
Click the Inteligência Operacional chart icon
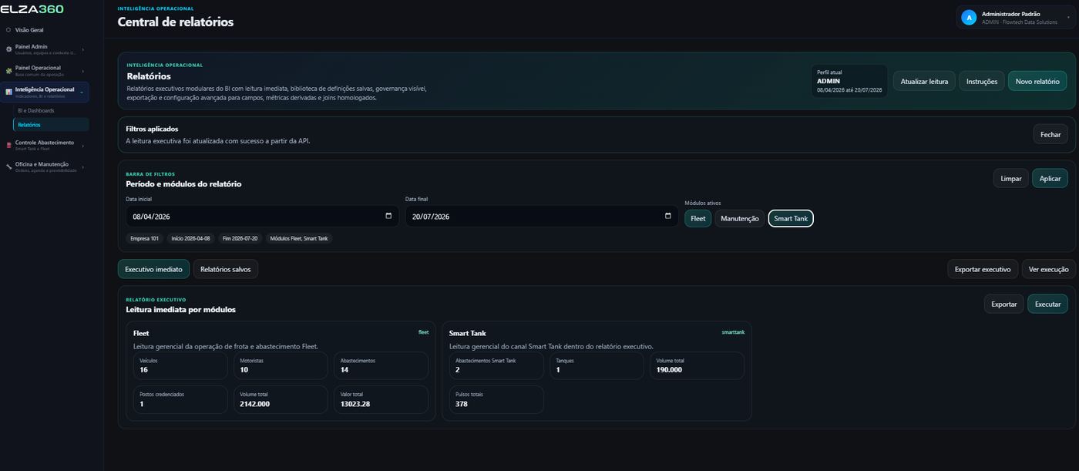pyautogui.click(x=8, y=92)
